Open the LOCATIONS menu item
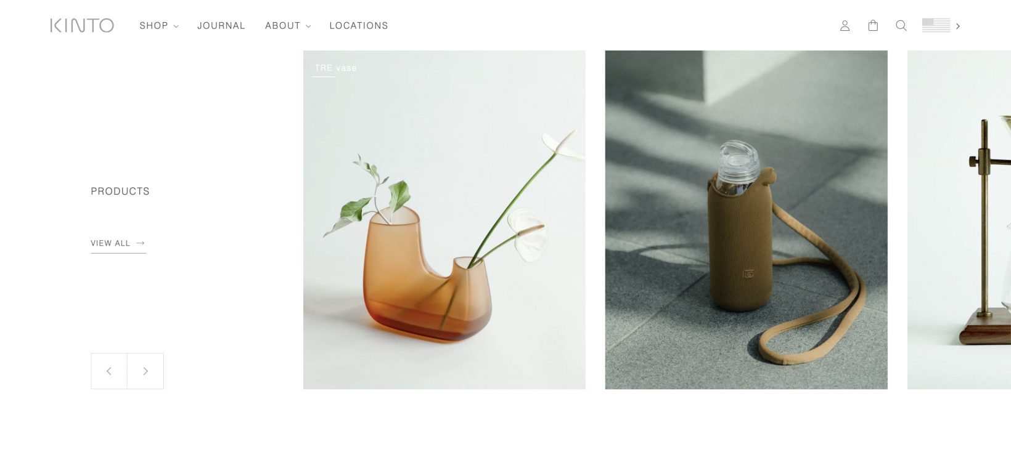 [359, 26]
